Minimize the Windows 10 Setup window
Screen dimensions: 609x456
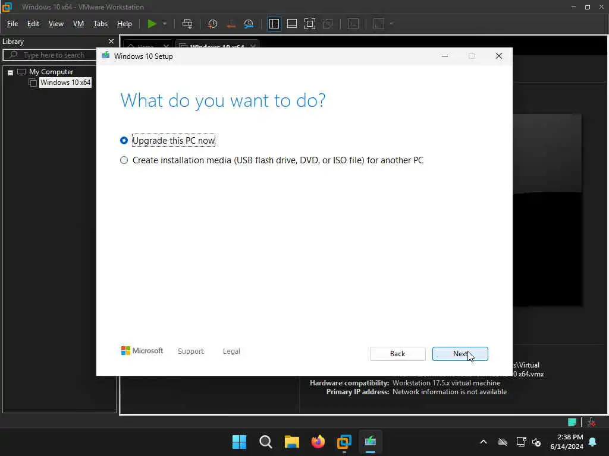(445, 56)
